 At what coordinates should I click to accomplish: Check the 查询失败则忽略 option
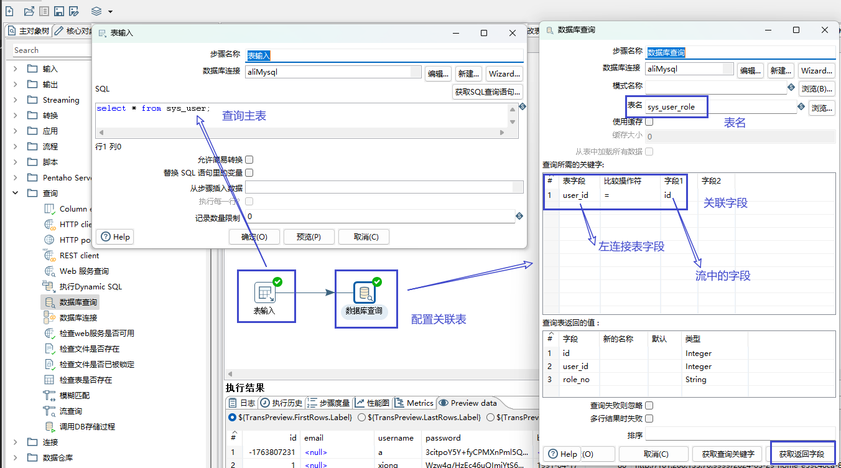[649, 406]
